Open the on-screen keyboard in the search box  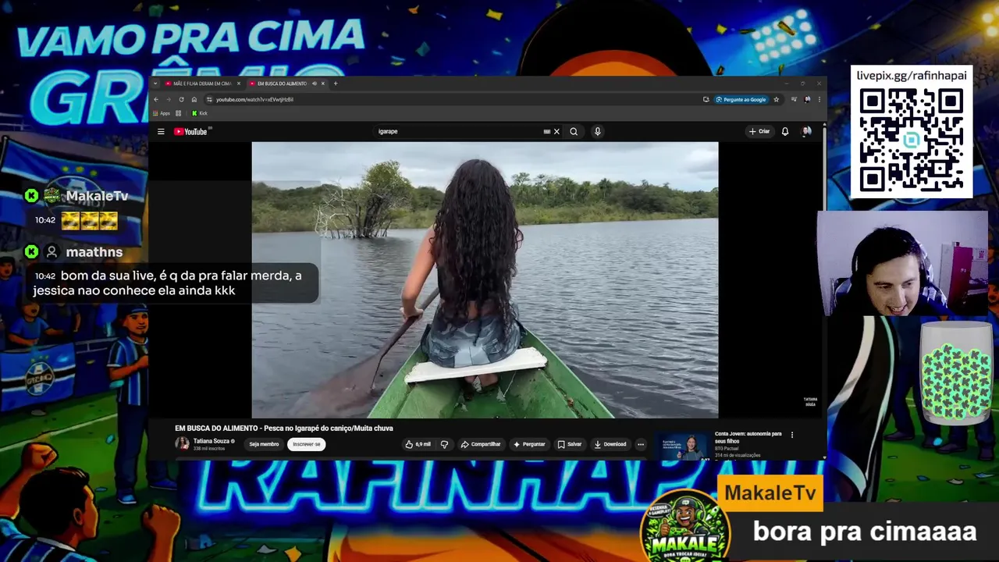coord(546,131)
